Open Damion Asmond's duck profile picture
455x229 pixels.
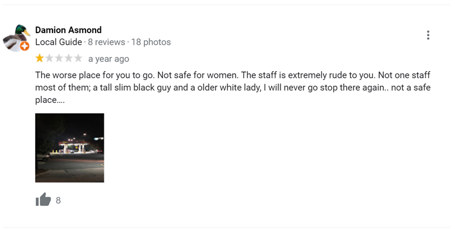point(16,38)
